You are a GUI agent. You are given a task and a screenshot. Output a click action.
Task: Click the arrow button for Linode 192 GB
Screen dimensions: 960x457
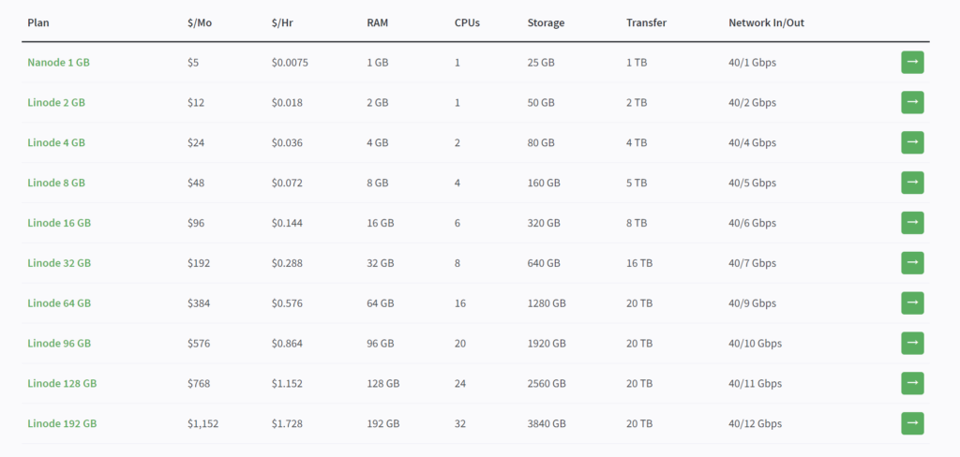(x=912, y=423)
